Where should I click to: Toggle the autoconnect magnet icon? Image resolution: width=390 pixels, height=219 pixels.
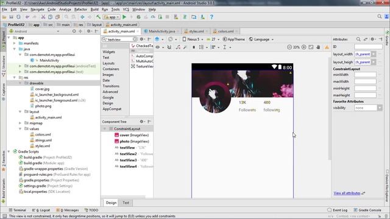click(x=169, y=47)
